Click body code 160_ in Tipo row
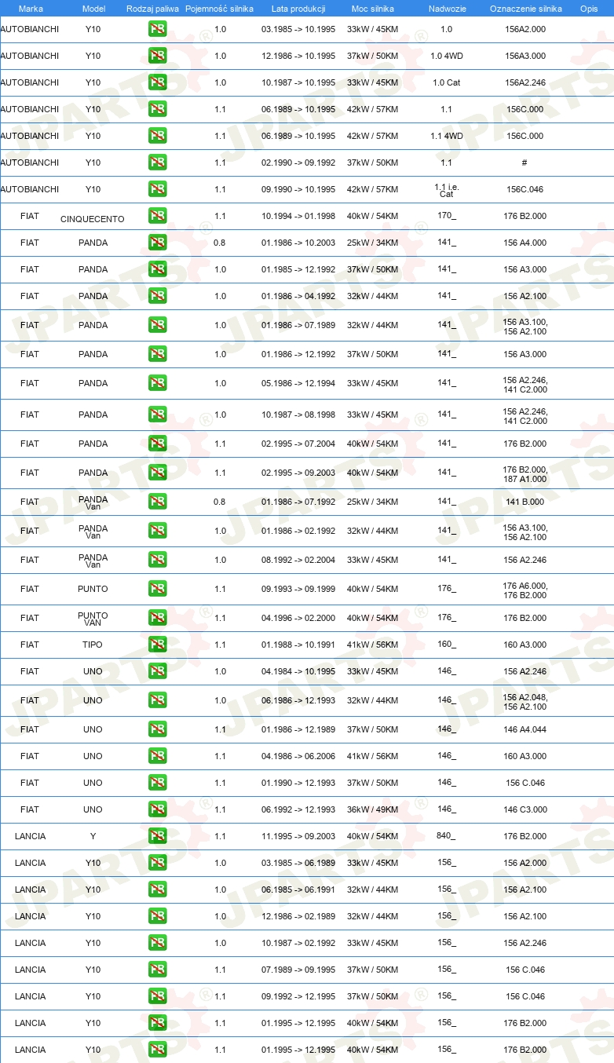Viewport: 614px width, 1063px height. click(447, 645)
